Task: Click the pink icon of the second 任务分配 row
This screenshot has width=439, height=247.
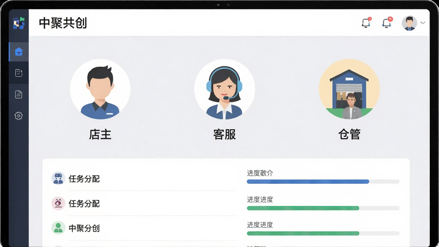Action: [58, 203]
